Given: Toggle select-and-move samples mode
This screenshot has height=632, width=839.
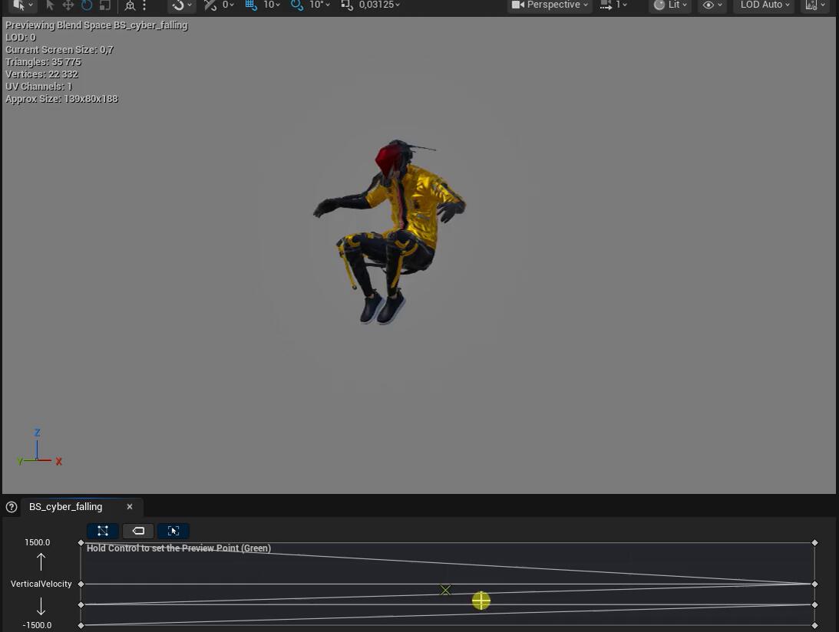Looking at the screenshot, I should pos(173,531).
